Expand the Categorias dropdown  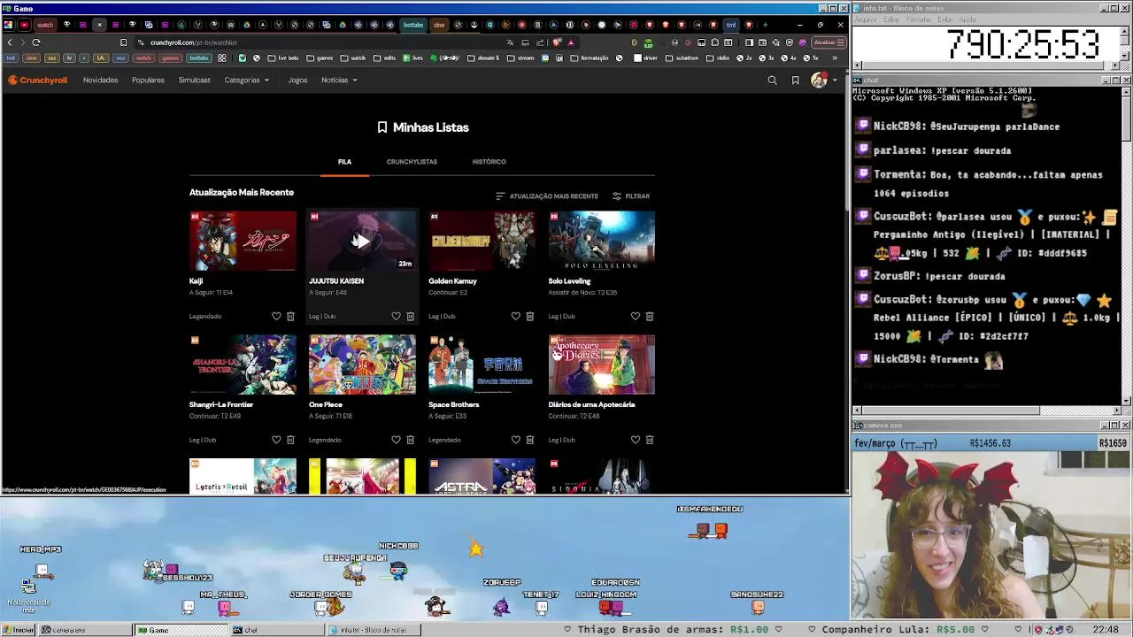pyautogui.click(x=246, y=81)
